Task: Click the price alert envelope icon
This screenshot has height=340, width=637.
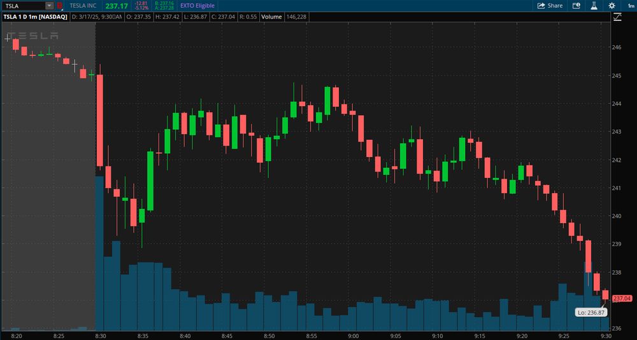Action: coord(576,6)
